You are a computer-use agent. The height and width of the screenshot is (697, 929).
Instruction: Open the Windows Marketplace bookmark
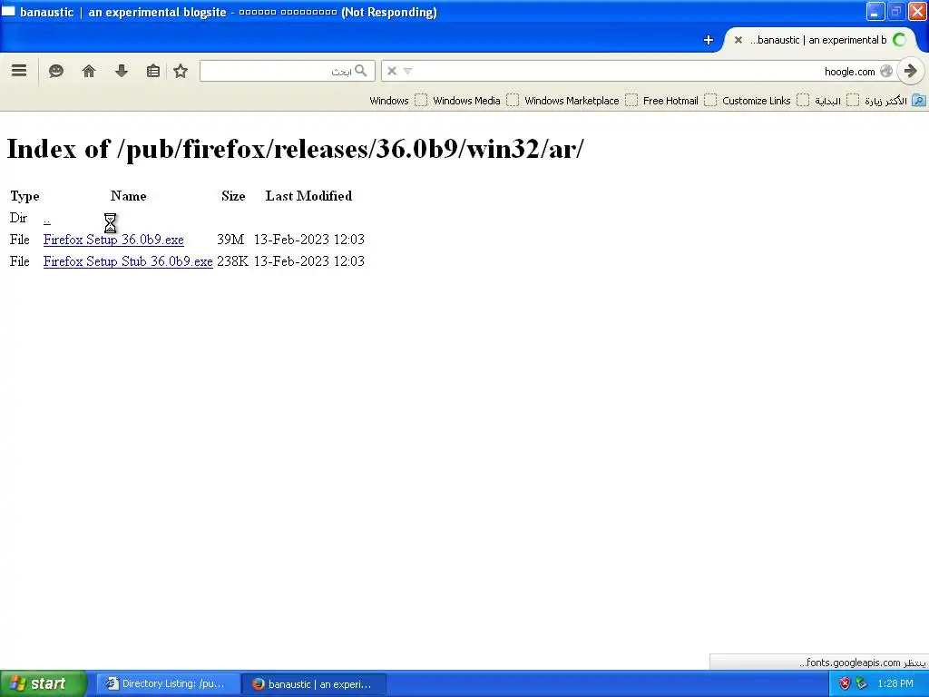[582, 101]
